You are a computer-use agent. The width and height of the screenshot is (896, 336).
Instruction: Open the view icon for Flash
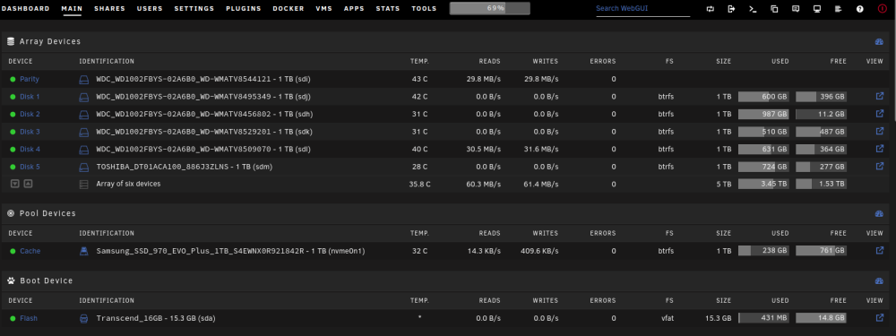point(880,318)
